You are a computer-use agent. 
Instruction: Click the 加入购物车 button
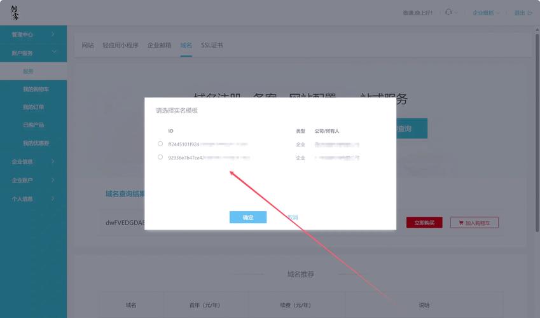pyautogui.click(x=474, y=223)
